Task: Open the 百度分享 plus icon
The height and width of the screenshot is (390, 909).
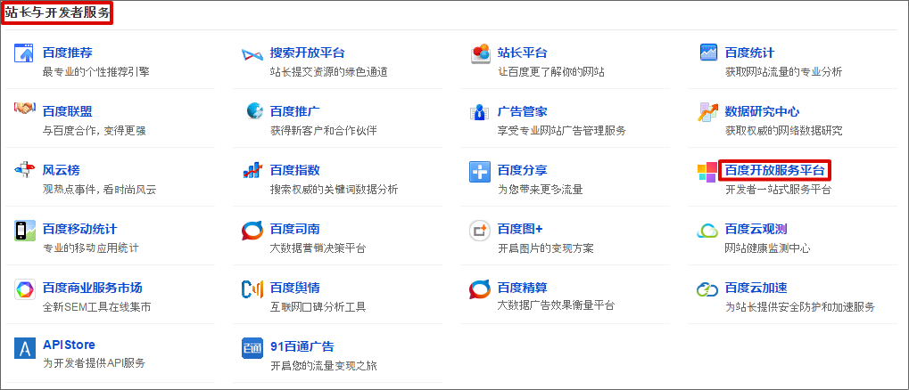Action: (479, 172)
